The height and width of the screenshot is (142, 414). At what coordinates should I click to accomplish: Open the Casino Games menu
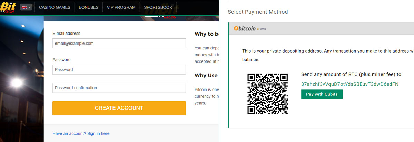[x=55, y=7]
